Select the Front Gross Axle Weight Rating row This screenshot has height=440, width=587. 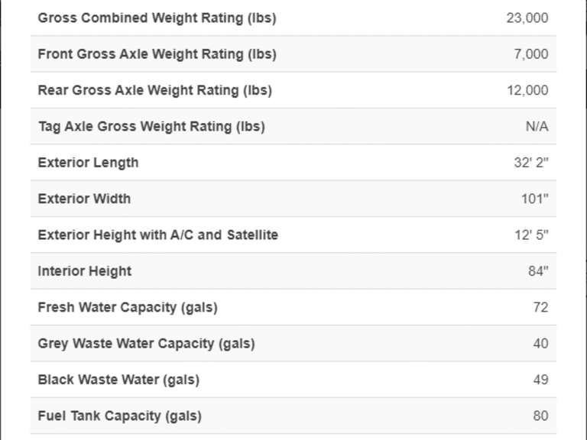point(293,54)
